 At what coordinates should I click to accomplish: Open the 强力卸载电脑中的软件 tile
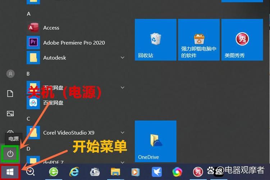[199, 40]
